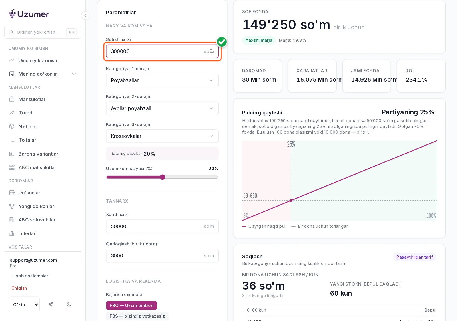Viewport: 457px width, 321px height.
Task: Open Kategoriya 2-daraja dropdown Ayollar poyabzali
Action: (x=162, y=108)
